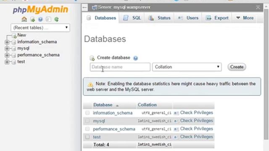The height and width of the screenshot is (151, 269).
Task: Select information_schema in the navigation tree
Action: coord(37,42)
